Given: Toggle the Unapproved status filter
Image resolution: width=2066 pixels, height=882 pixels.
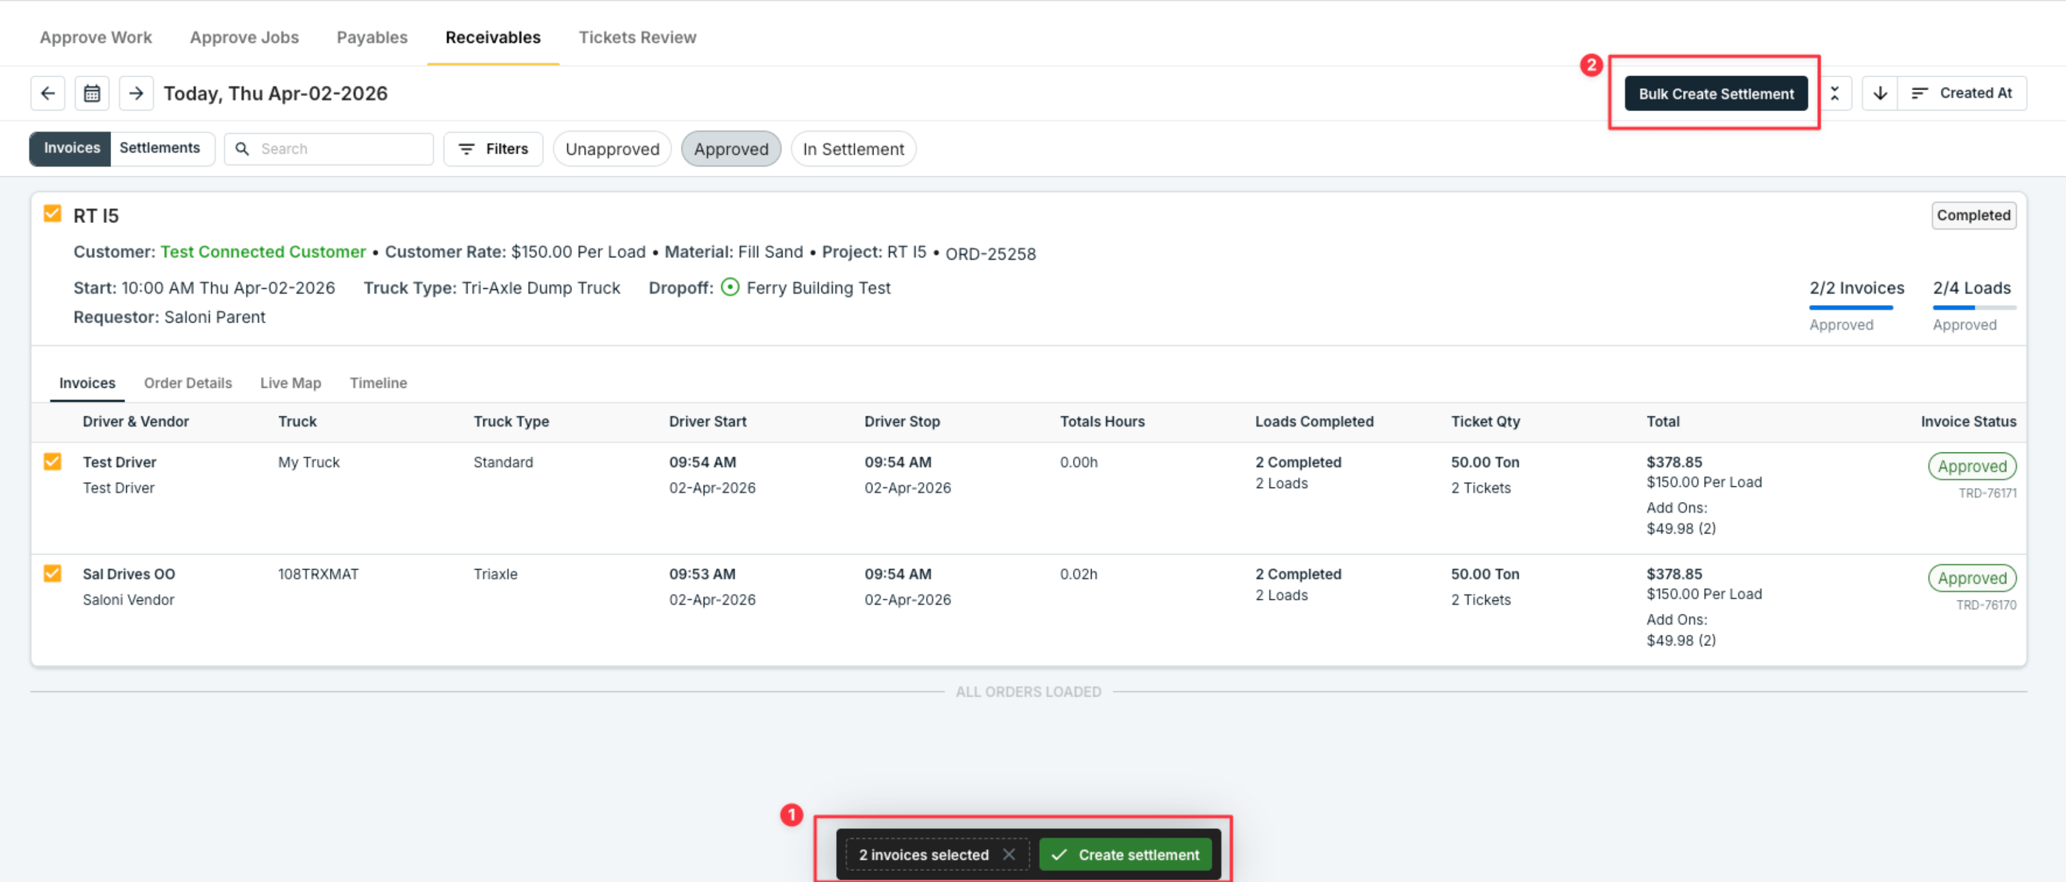Looking at the screenshot, I should (x=612, y=149).
